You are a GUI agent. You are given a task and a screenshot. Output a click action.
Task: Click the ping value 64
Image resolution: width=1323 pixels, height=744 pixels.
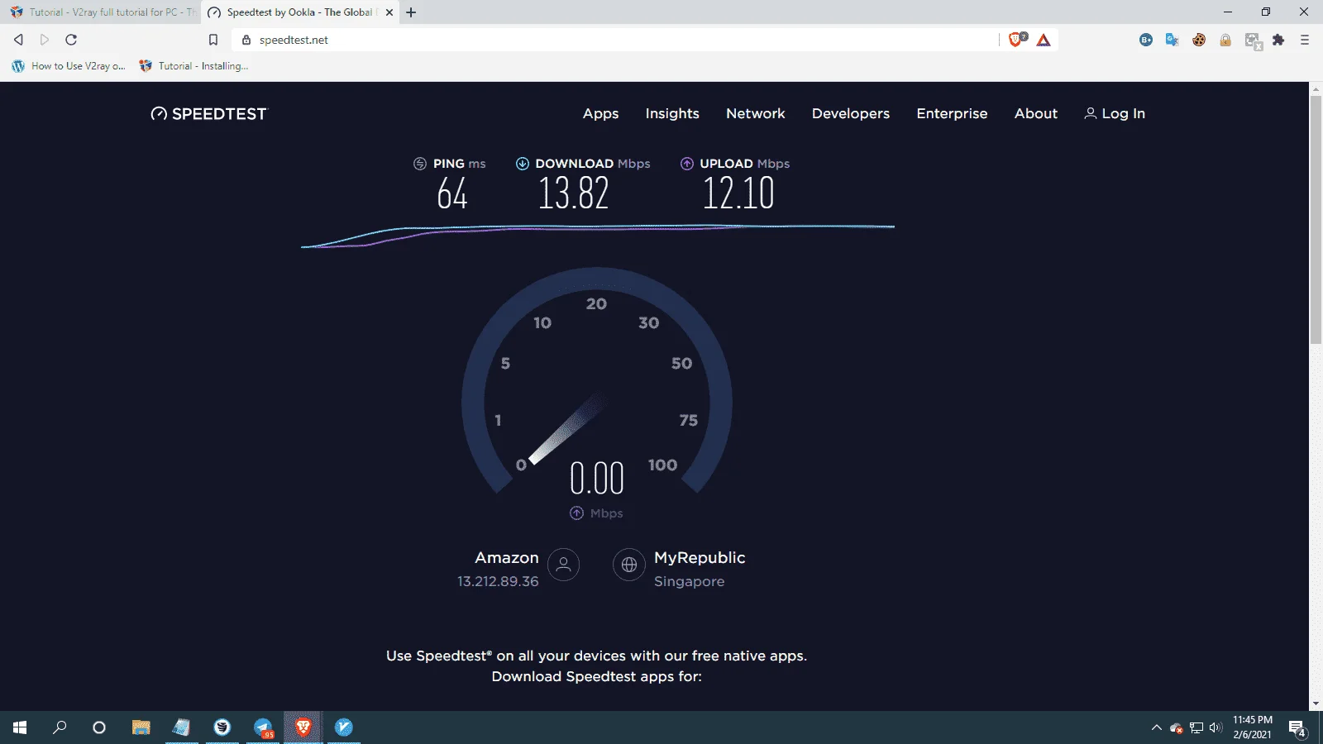pos(452,194)
